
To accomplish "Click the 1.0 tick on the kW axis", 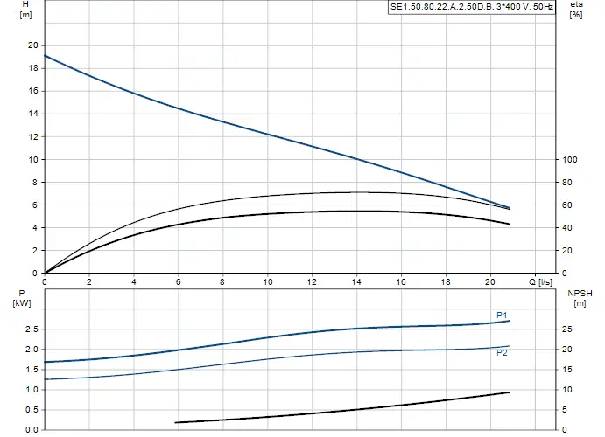I will pyautogui.click(x=32, y=390).
